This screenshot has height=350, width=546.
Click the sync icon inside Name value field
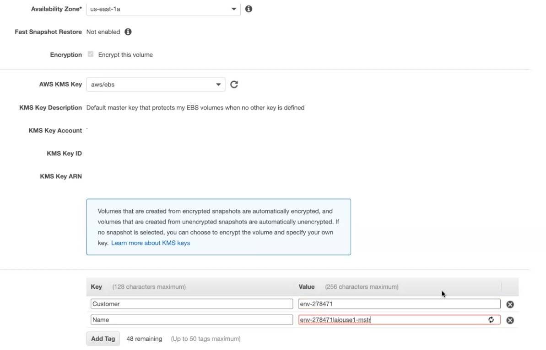pos(492,320)
